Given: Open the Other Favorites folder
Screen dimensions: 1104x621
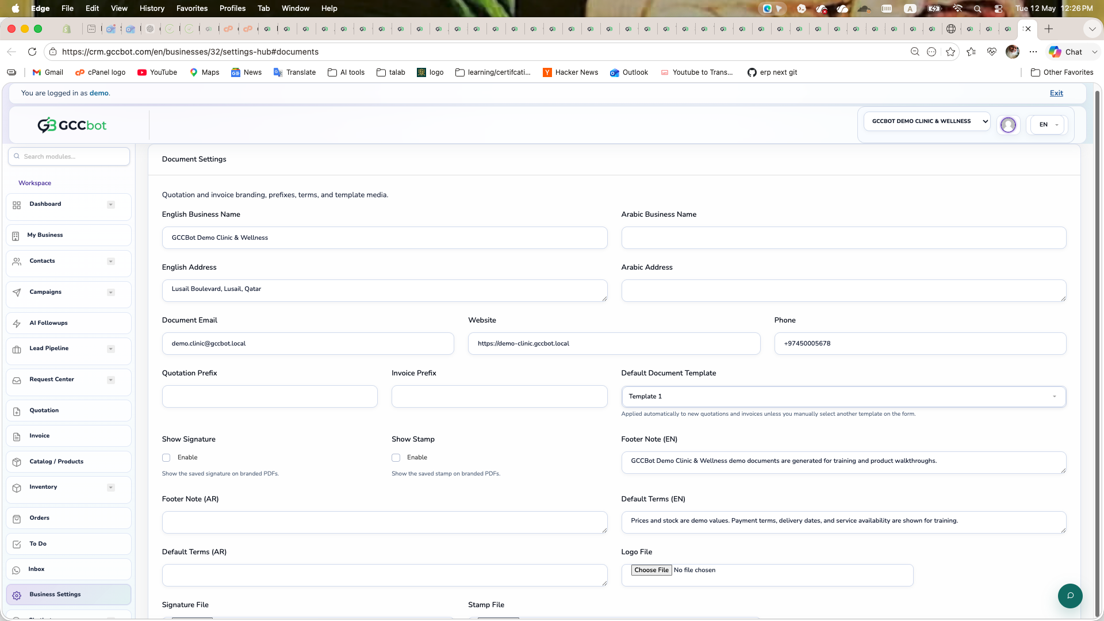Looking at the screenshot, I should pyautogui.click(x=1062, y=72).
